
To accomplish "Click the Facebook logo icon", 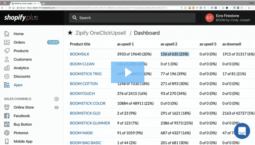I will [7, 116].
